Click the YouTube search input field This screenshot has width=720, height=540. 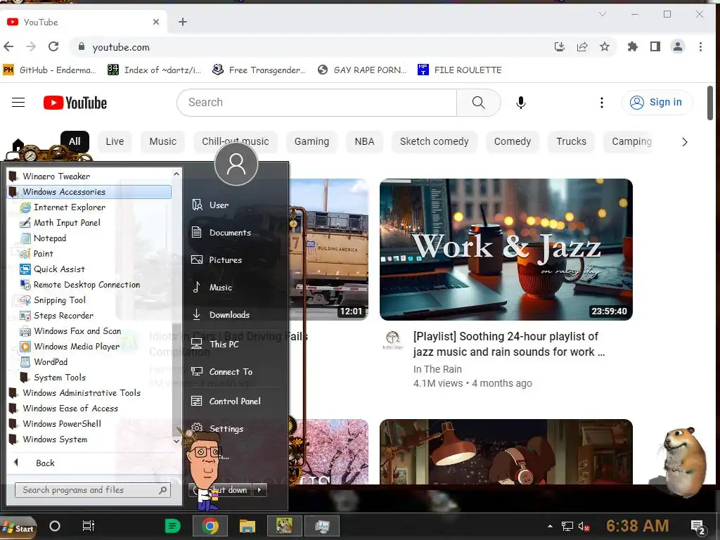click(317, 103)
